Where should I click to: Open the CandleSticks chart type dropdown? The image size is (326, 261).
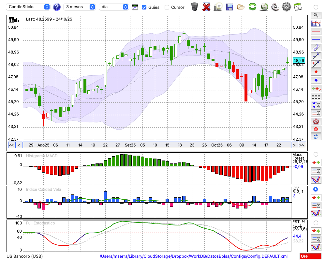(x=28, y=7)
